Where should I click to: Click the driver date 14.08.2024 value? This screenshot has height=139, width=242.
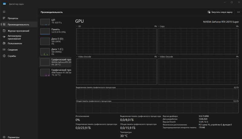click(x=203, y=119)
